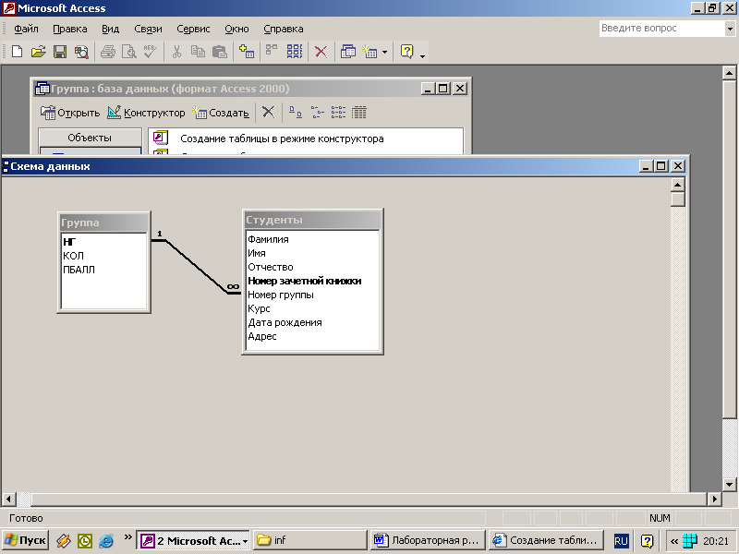Screen dimensions: 739x554
Task: Switch to Лабораторная р... Word taskbar button
Action: pyautogui.click(x=428, y=540)
